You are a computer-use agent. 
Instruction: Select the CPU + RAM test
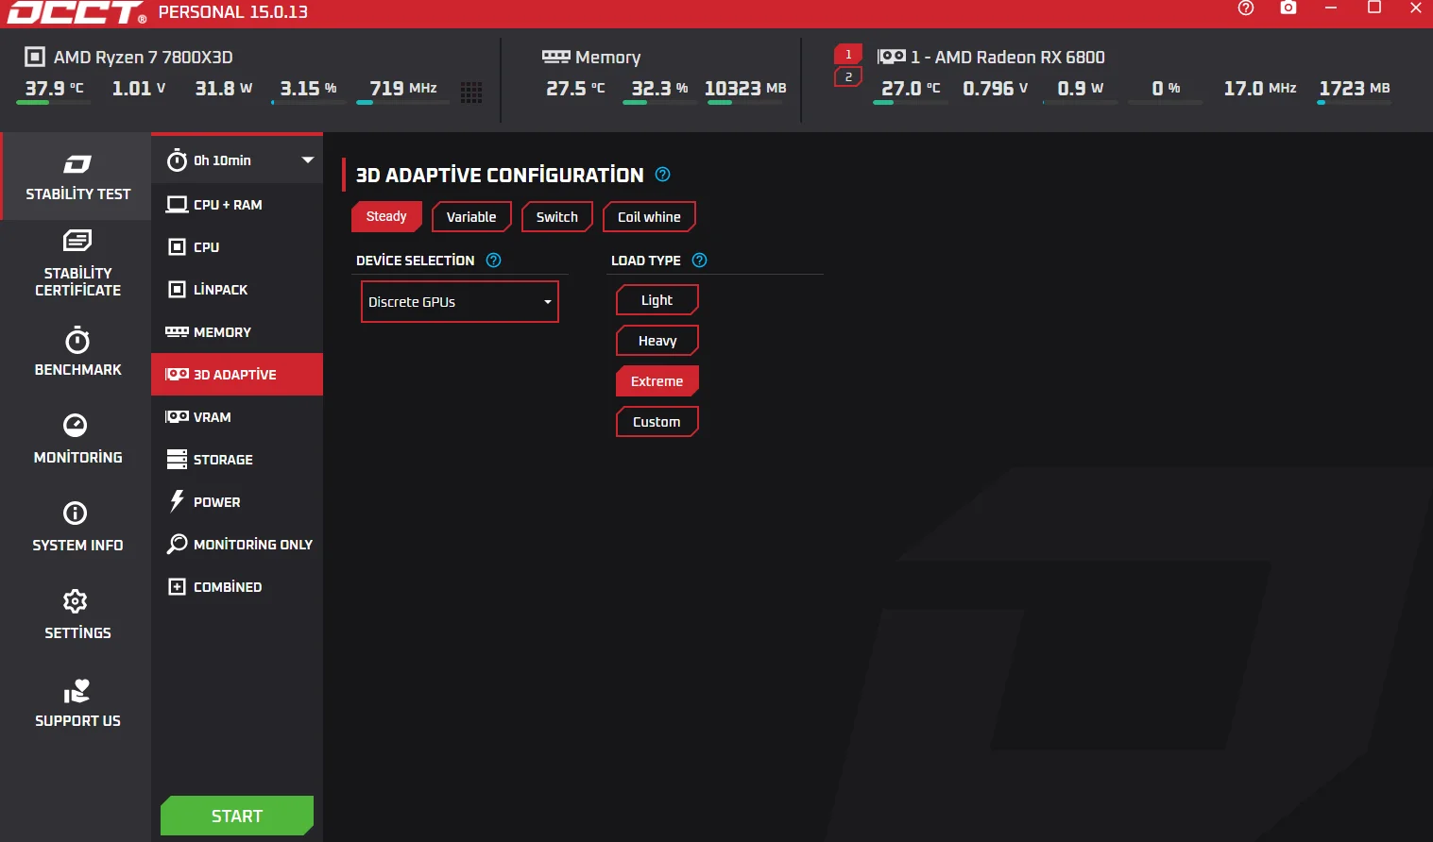click(237, 205)
